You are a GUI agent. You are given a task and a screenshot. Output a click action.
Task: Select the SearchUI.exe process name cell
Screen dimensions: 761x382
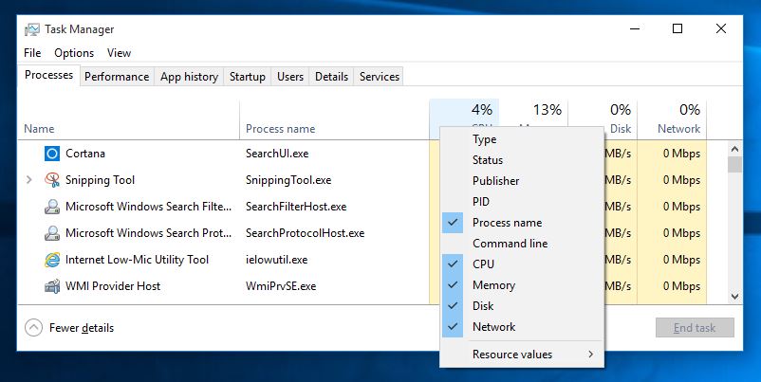[277, 154]
